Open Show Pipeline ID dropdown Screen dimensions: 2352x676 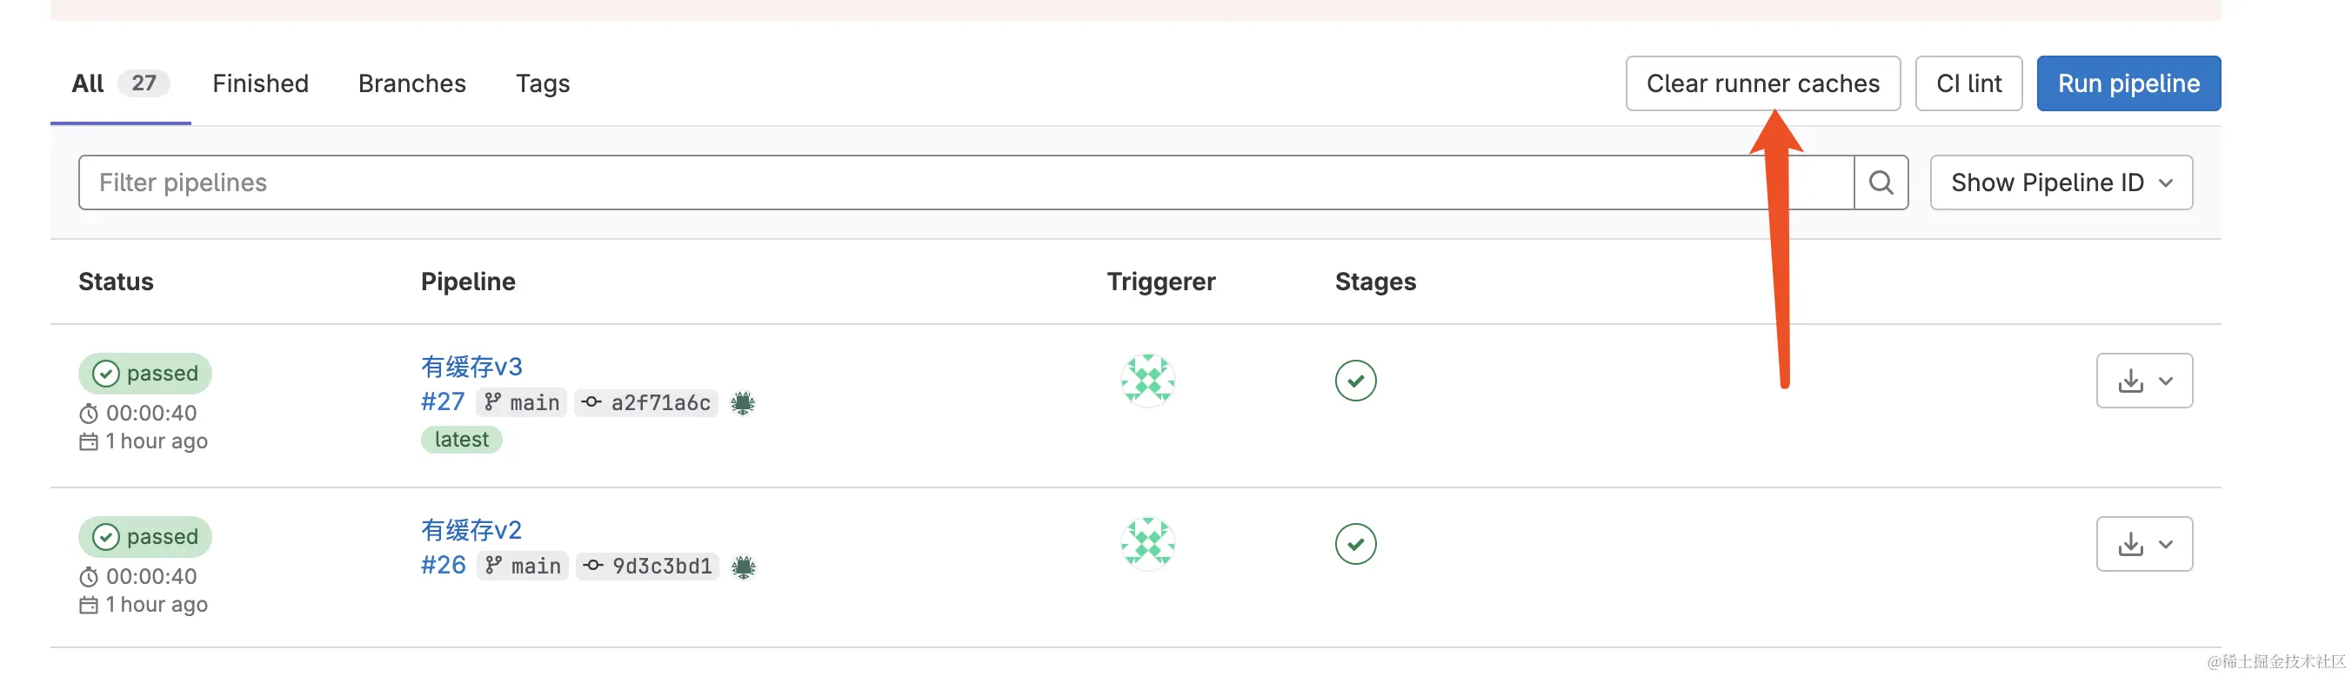pos(2060,182)
